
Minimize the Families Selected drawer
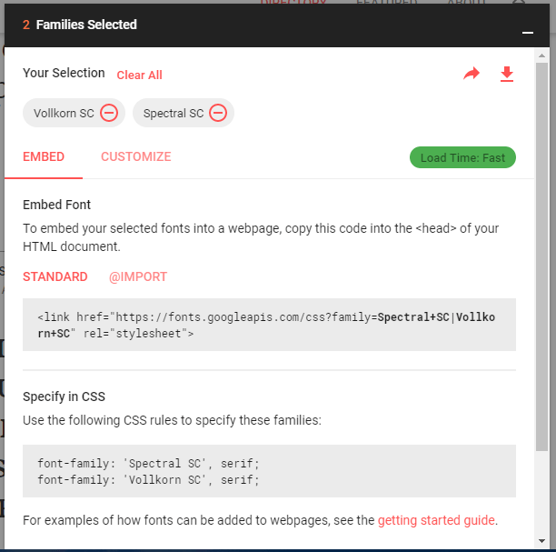coord(528,33)
